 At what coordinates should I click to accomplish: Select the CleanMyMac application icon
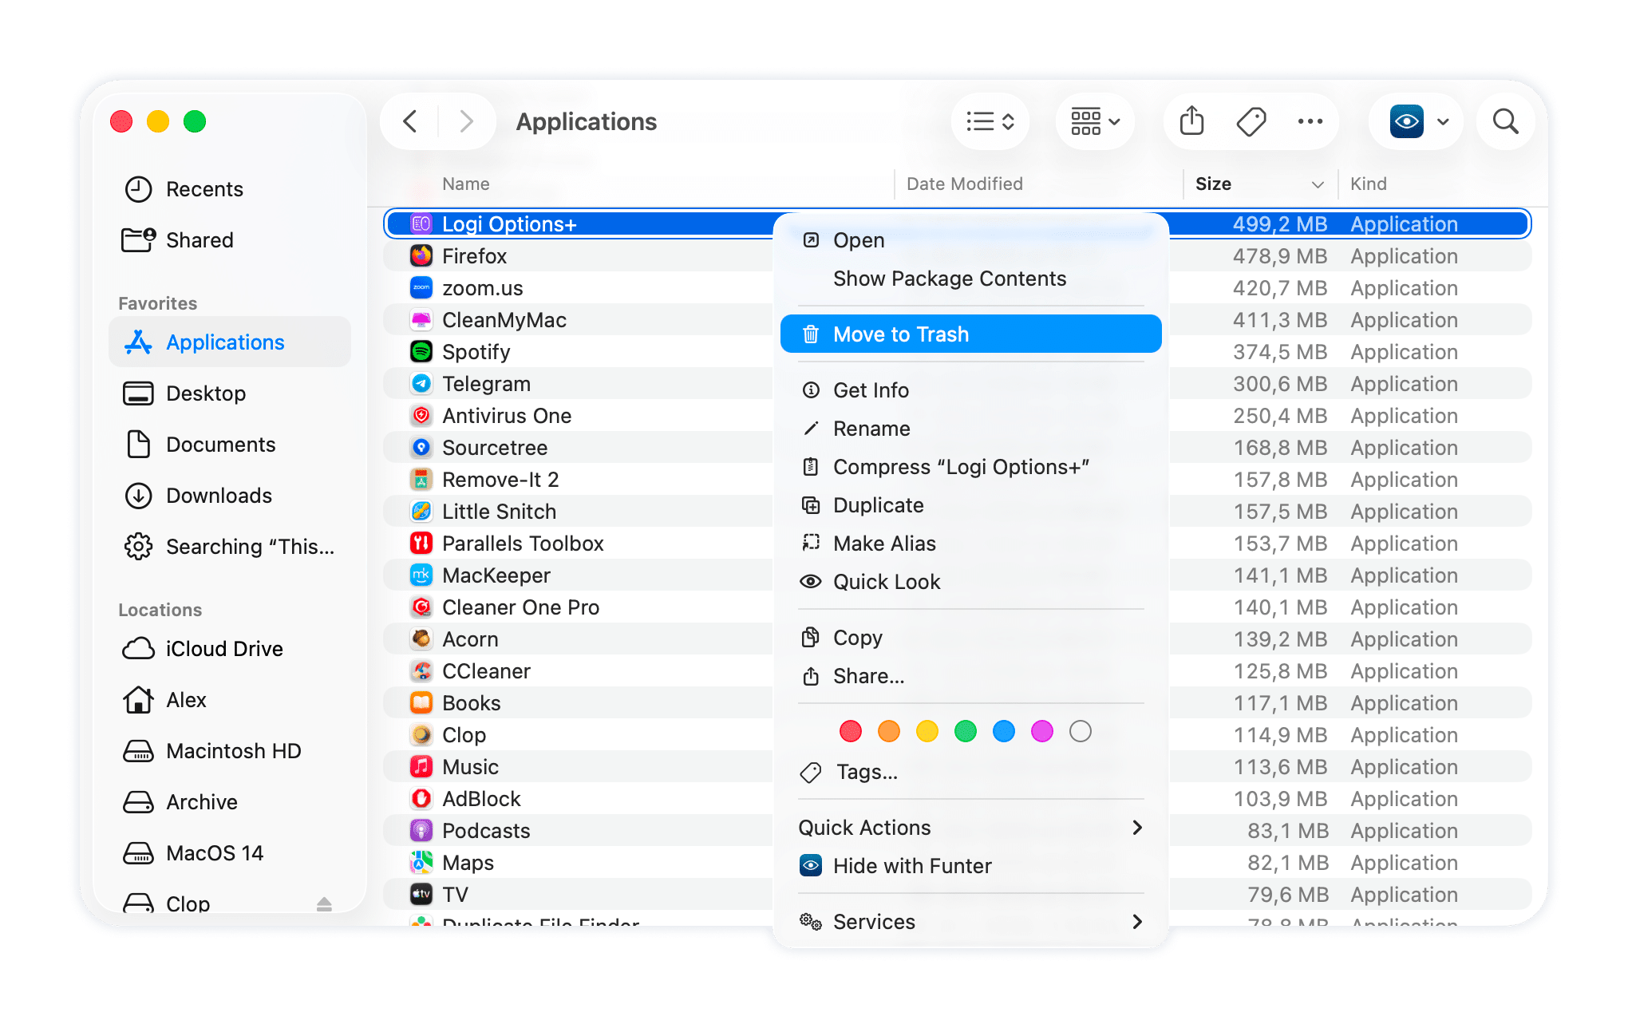coord(421,319)
